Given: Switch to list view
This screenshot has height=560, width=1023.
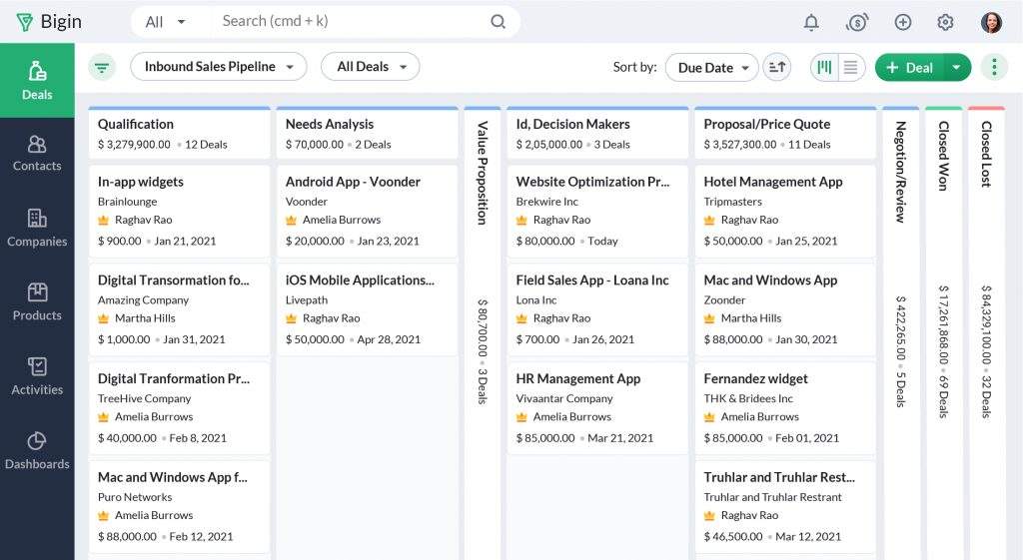Looking at the screenshot, I should coord(851,67).
